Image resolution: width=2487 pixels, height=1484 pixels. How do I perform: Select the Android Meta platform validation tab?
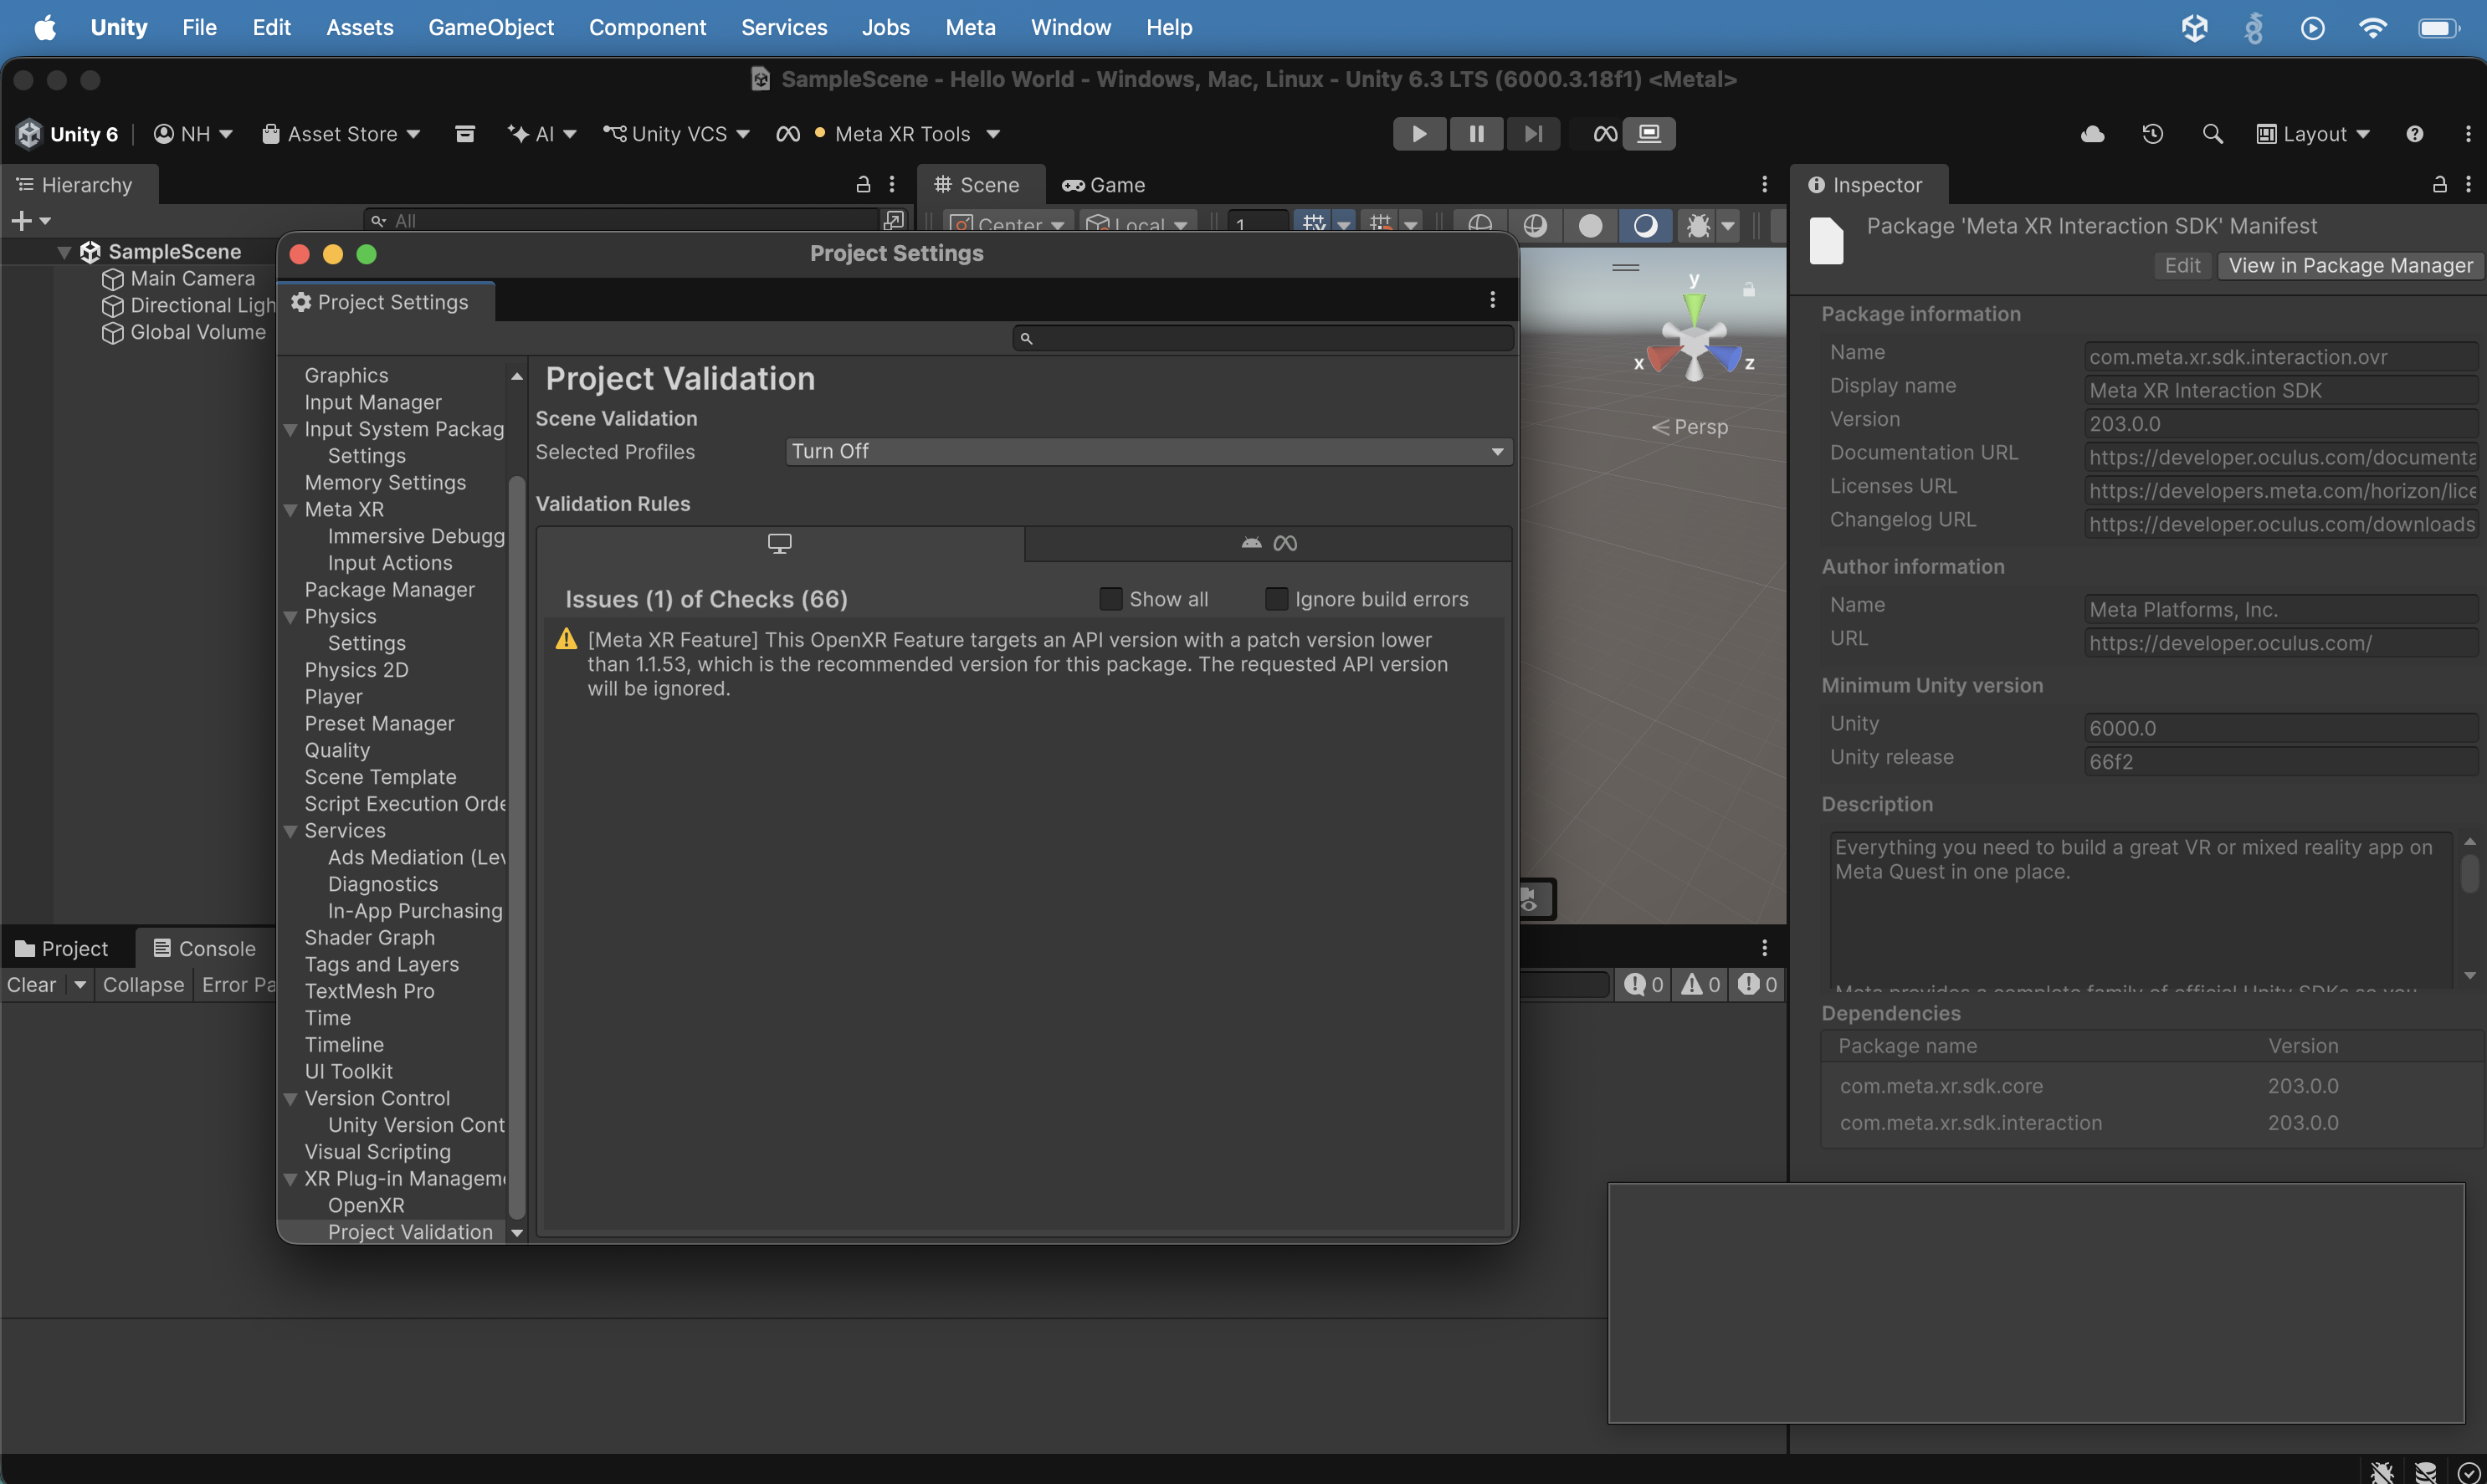click(1268, 543)
